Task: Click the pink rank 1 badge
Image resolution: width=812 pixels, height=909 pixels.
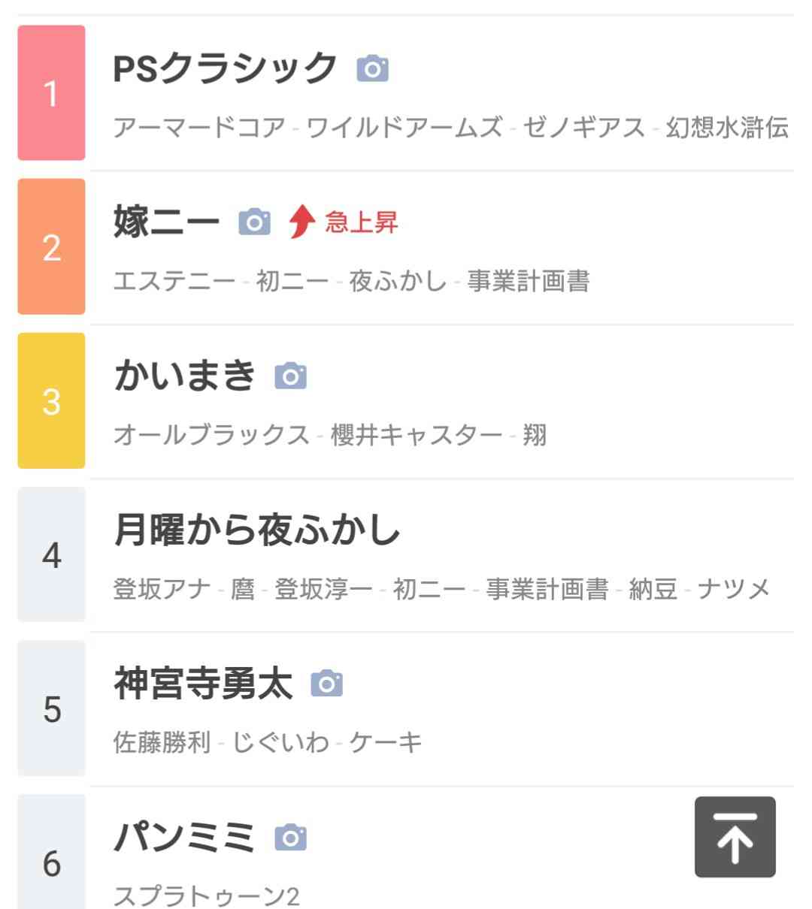Action: pos(51,92)
